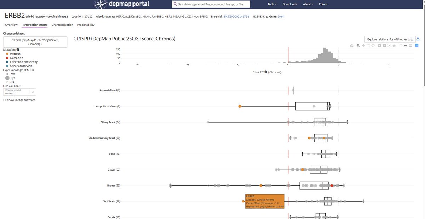This screenshot has width=425, height=219.
Task: Click the depmap portal home link text
Action: (129, 4)
